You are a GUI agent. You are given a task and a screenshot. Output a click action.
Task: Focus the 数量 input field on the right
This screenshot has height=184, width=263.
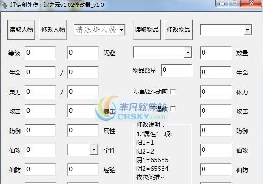click(x=215, y=53)
